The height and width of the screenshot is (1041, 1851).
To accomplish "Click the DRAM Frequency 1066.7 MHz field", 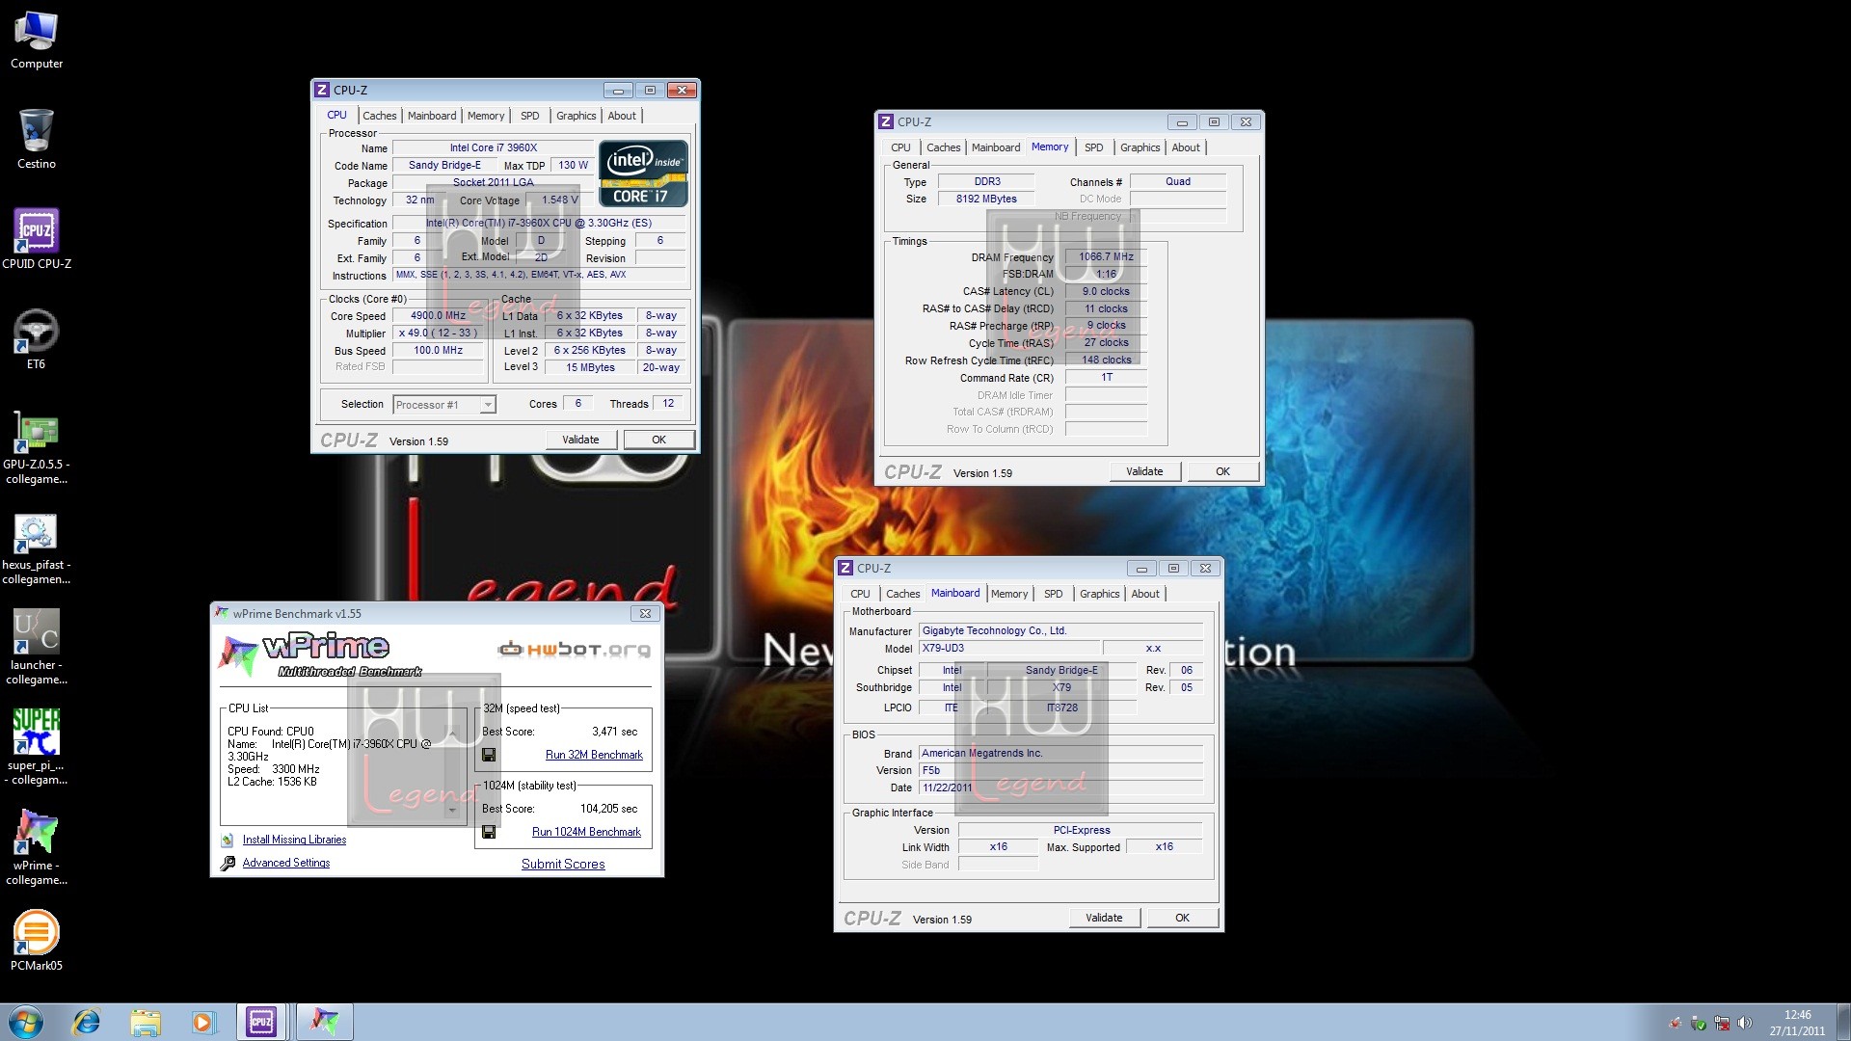I will click(1106, 256).
